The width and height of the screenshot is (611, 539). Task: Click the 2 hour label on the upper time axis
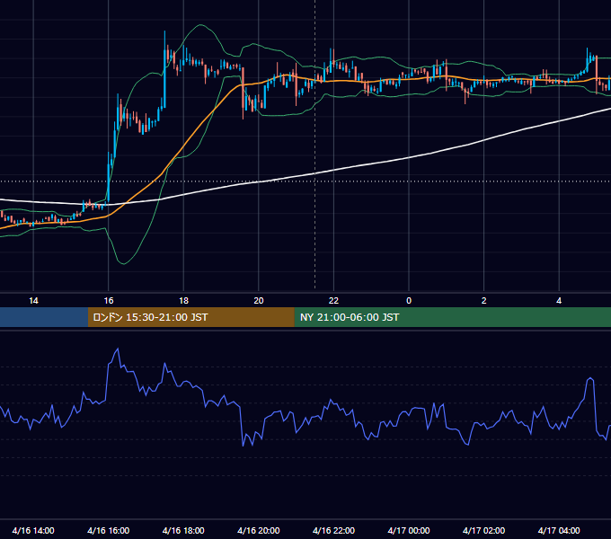[x=484, y=301]
